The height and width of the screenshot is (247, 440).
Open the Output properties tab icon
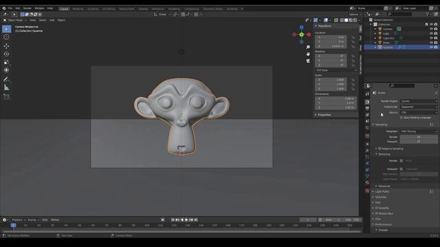click(367, 108)
